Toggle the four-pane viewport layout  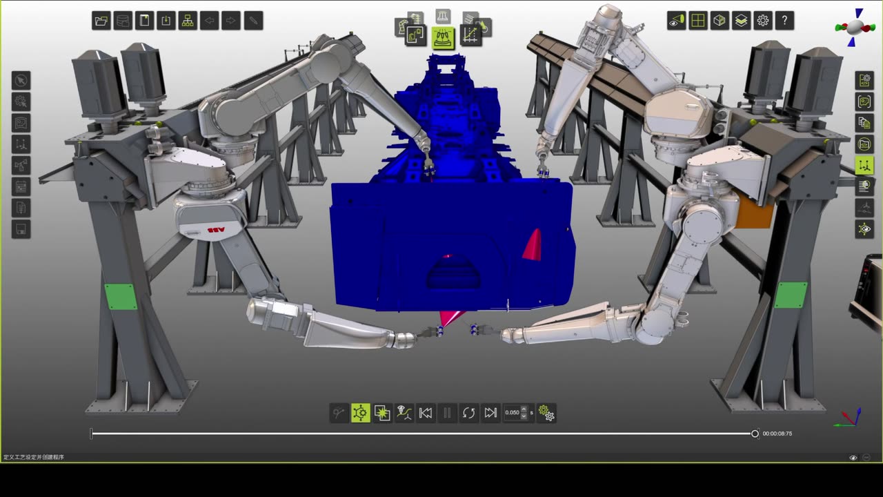(x=698, y=21)
